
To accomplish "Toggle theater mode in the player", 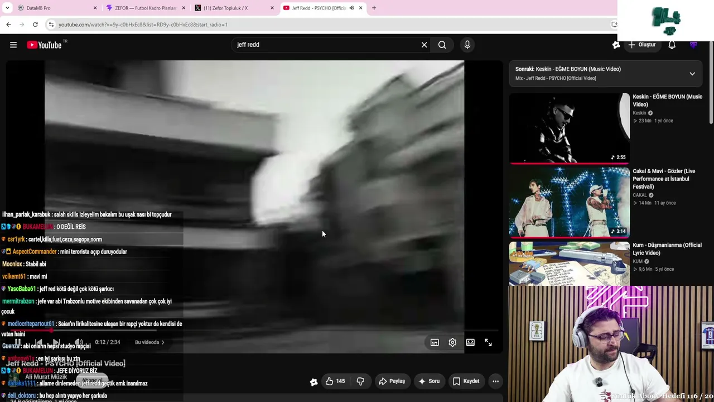I will click(470, 342).
